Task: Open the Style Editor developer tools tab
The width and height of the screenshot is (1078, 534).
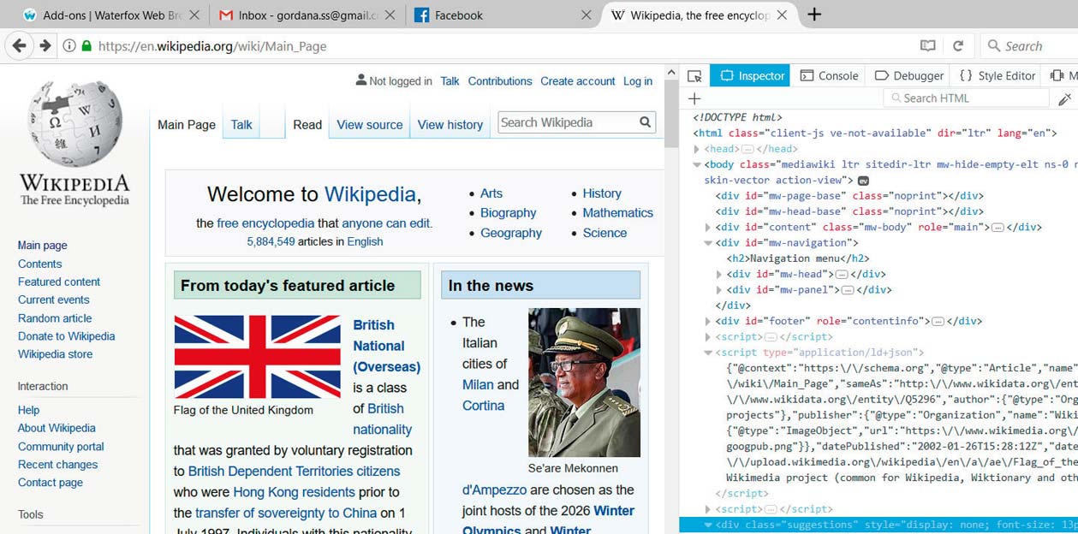Action: (x=998, y=75)
